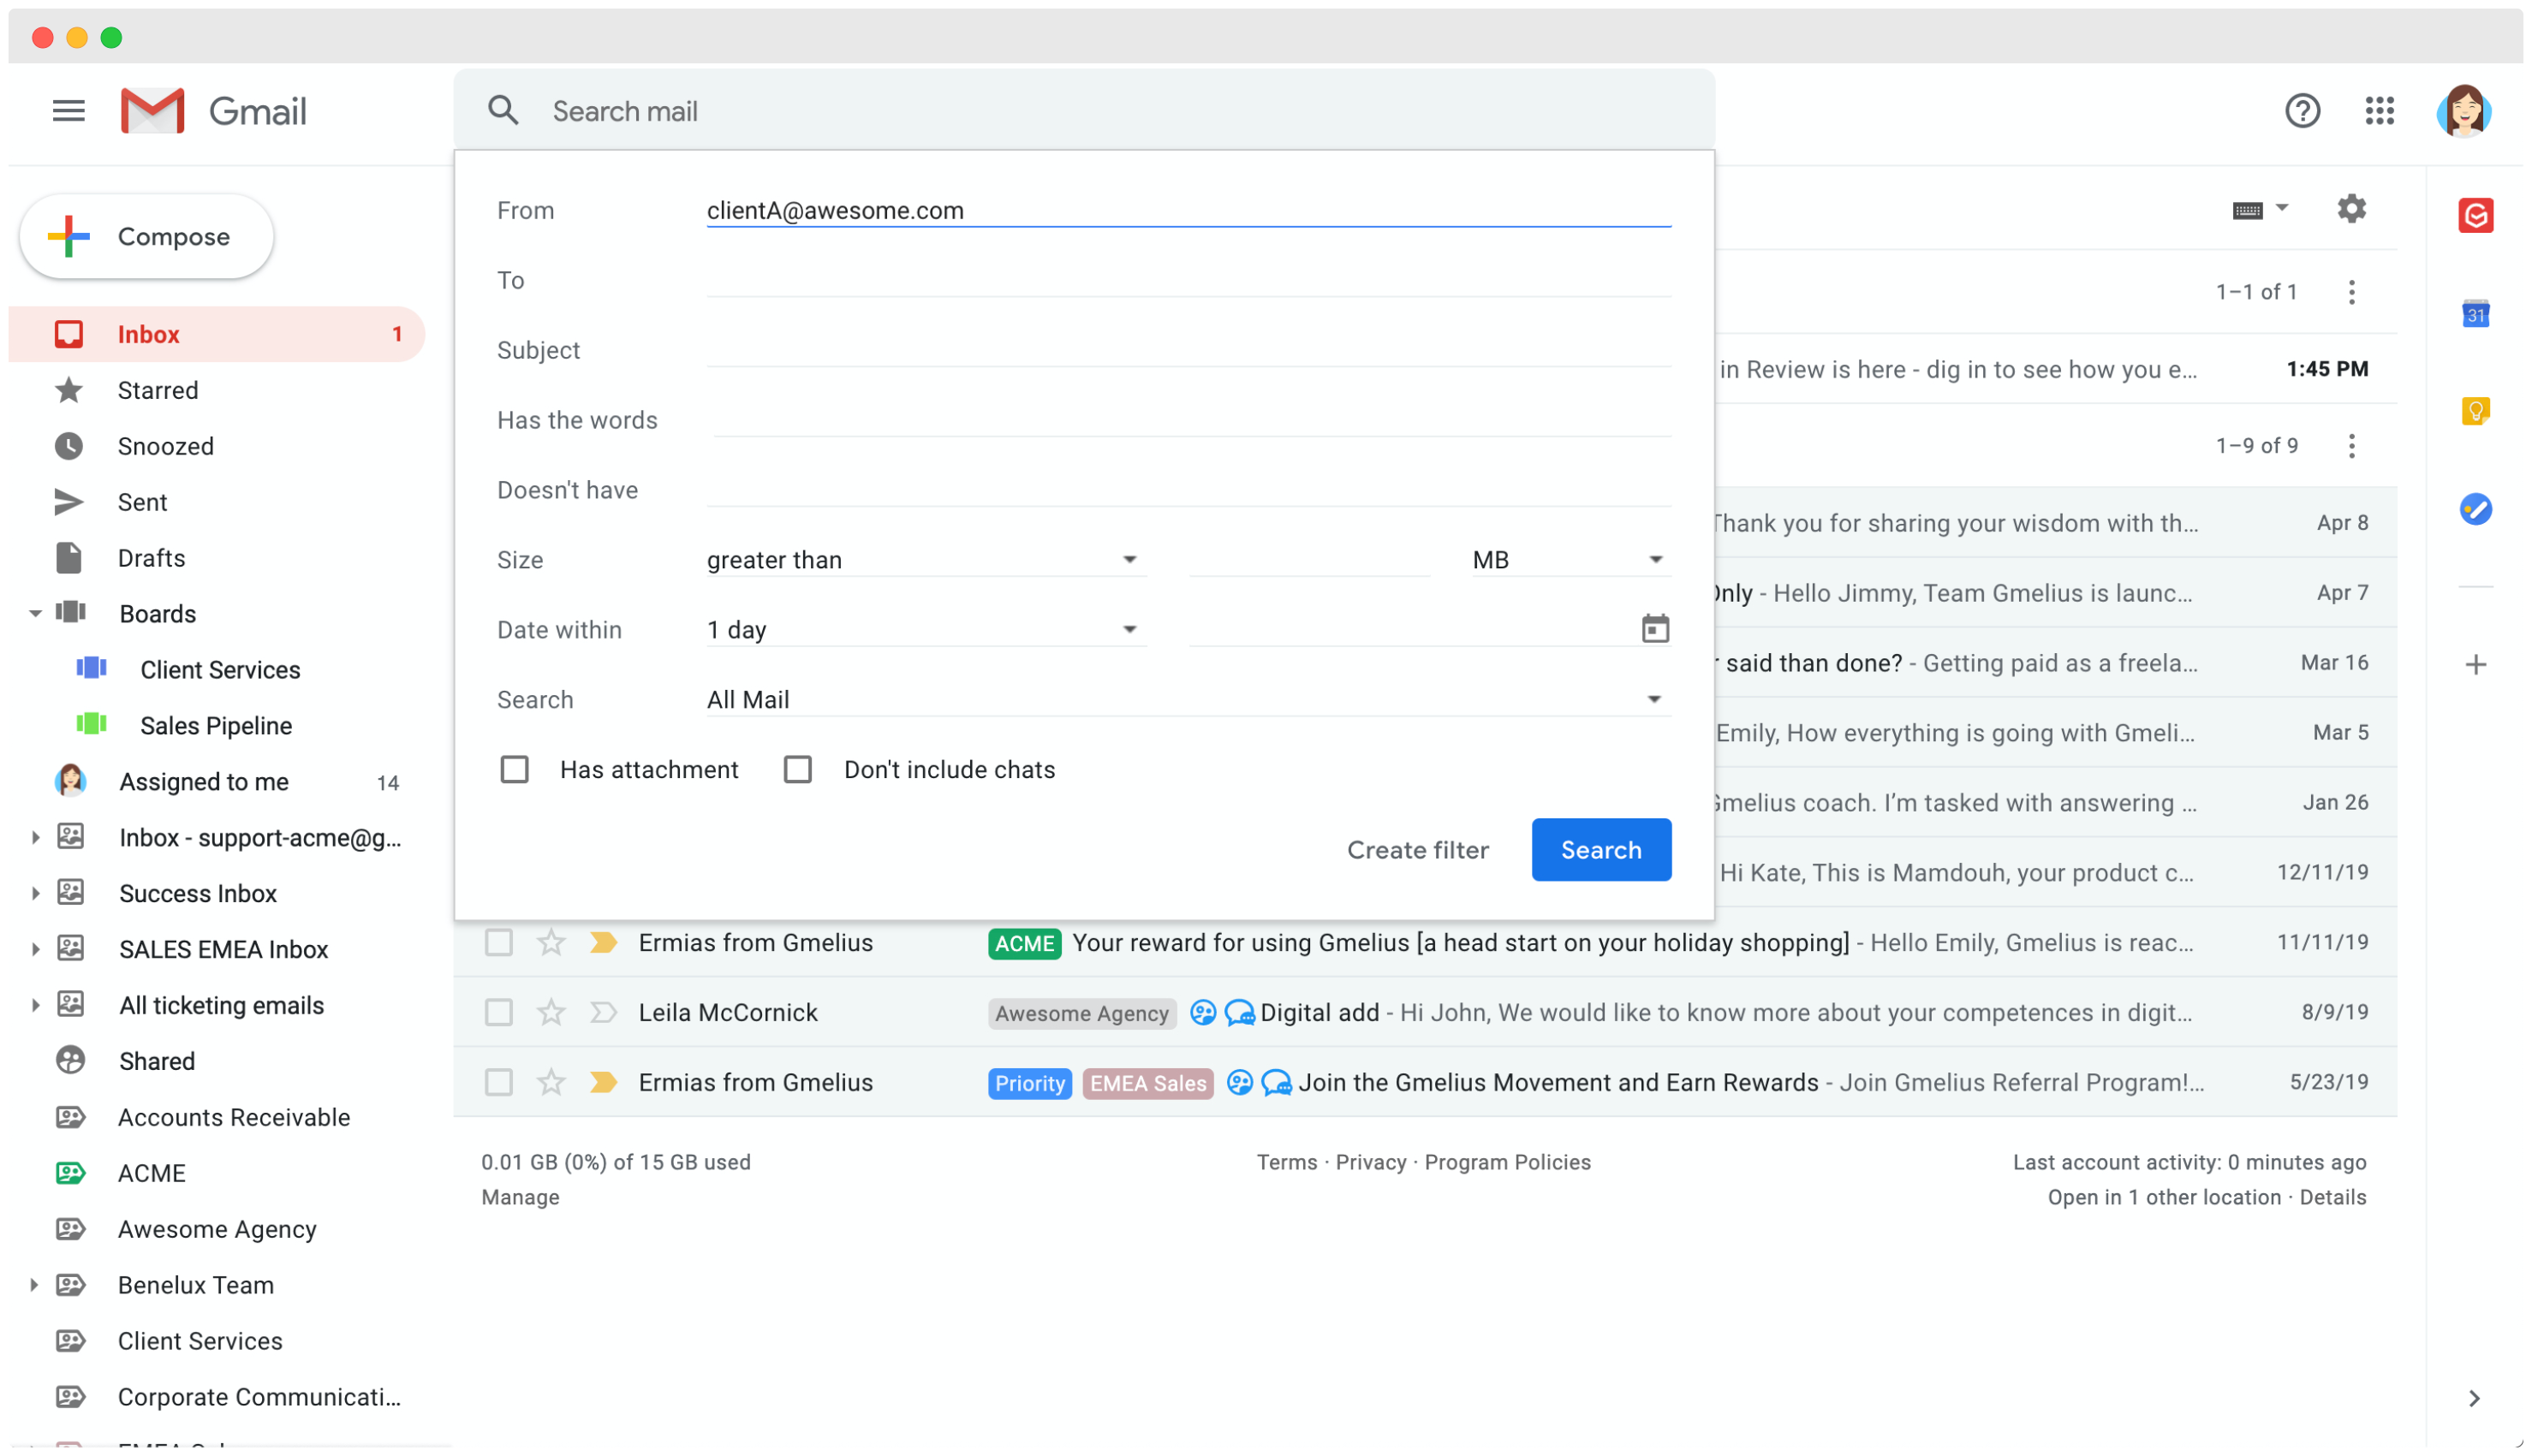Open the account profile avatar
The width and height of the screenshot is (2532, 1456).
[2463, 111]
